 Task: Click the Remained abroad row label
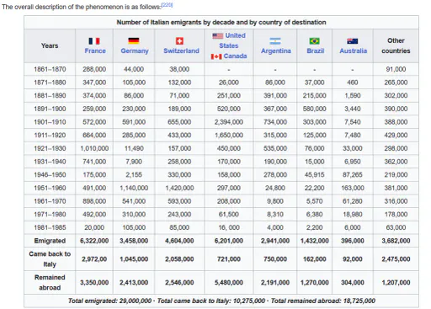50,282
